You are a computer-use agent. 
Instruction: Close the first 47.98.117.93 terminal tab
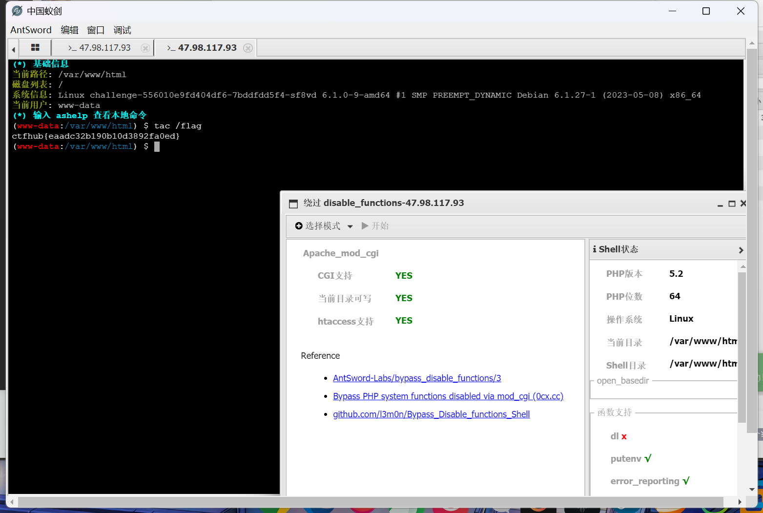click(x=145, y=48)
